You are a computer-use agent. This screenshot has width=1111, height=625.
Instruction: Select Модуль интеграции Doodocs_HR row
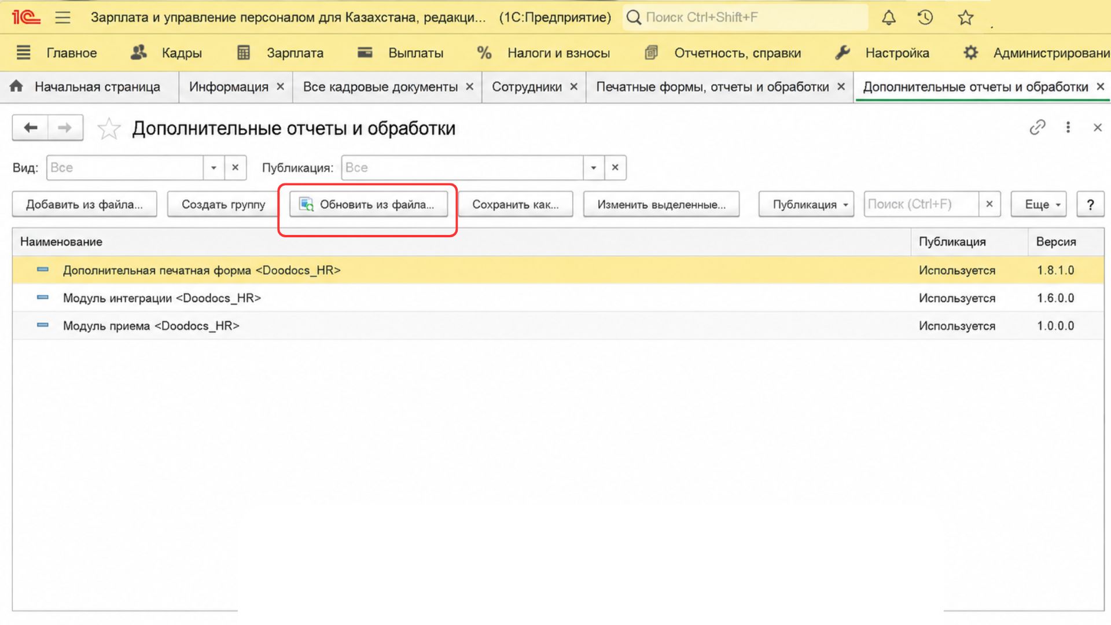[x=558, y=298]
